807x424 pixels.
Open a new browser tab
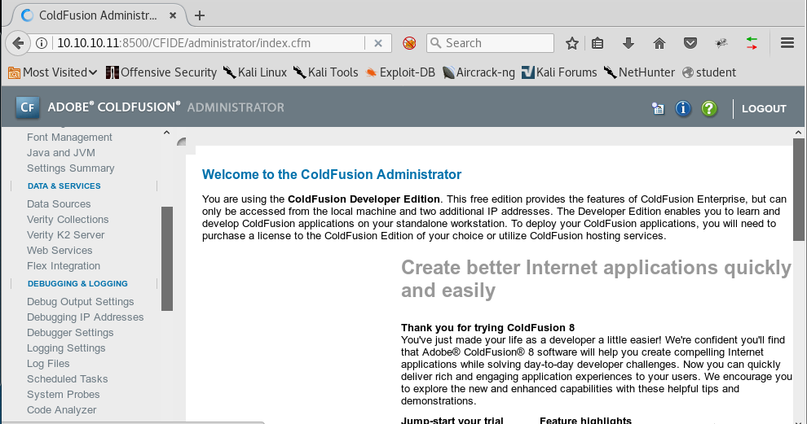click(200, 15)
